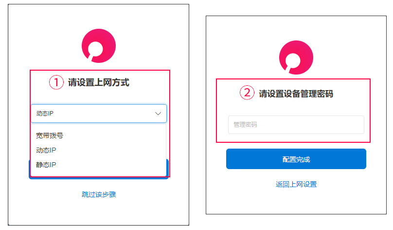Image resolution: width=393 pixels, height=230 pixels.
Task: Collapse the list using the chevron arrow
Action: click(x=158, y=114)
